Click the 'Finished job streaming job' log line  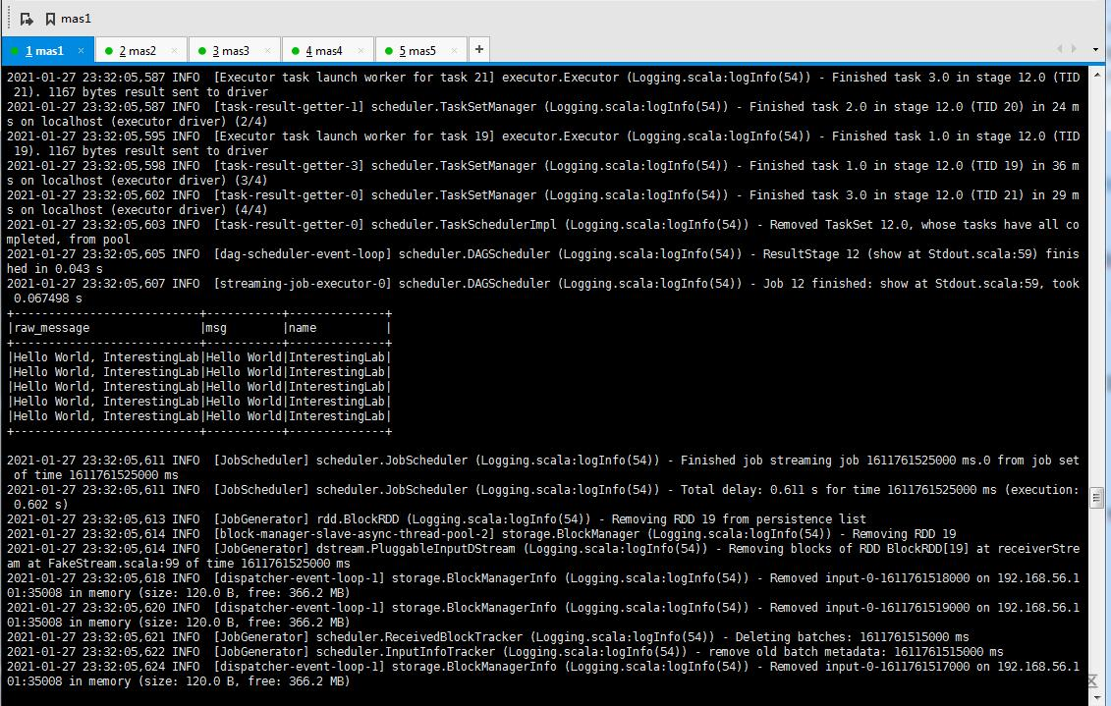[x=543, y=467]
